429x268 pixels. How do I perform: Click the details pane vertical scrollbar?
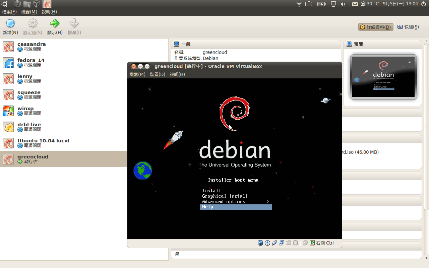tap(426, 127)
